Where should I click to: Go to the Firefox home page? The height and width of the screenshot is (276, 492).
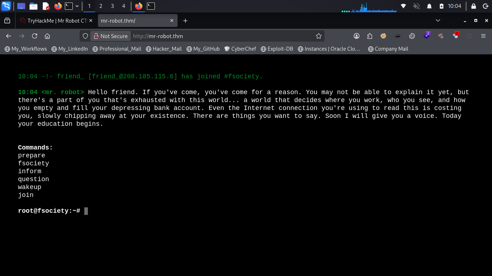pos(47,36)
